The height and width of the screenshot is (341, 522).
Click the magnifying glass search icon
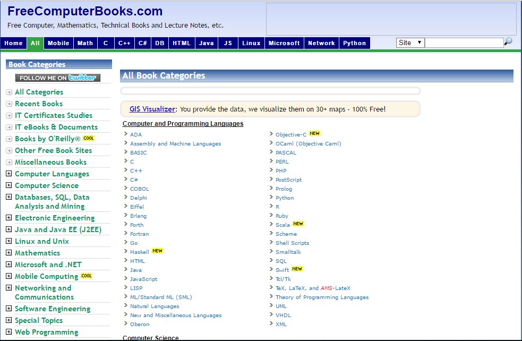pyautogui.click(x=508, y=42)
